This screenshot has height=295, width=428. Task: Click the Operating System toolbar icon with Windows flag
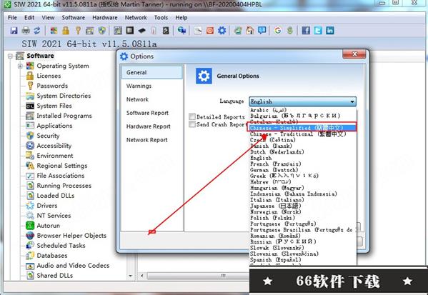tap(54, 30)
